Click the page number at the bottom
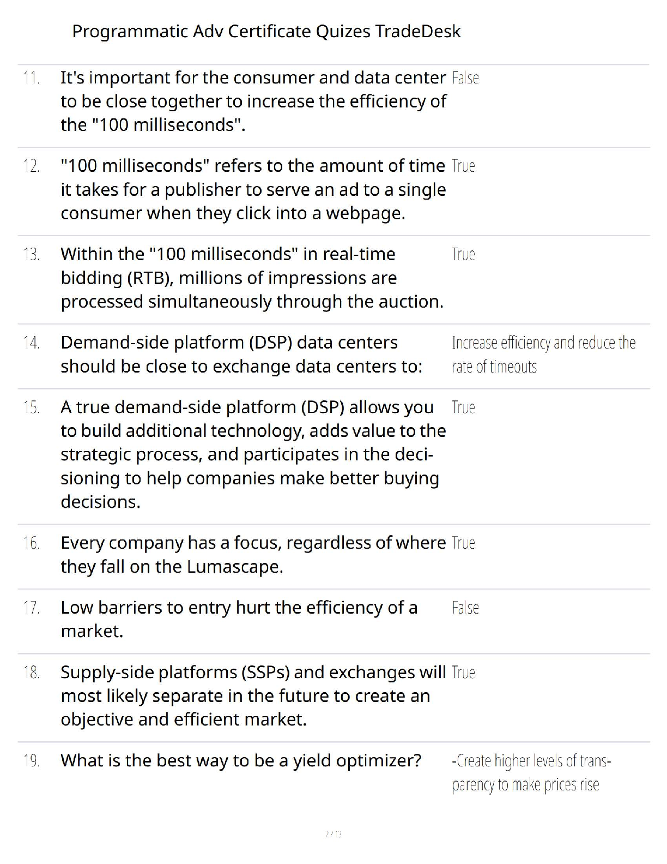667x864 pixels. (333, 834)
